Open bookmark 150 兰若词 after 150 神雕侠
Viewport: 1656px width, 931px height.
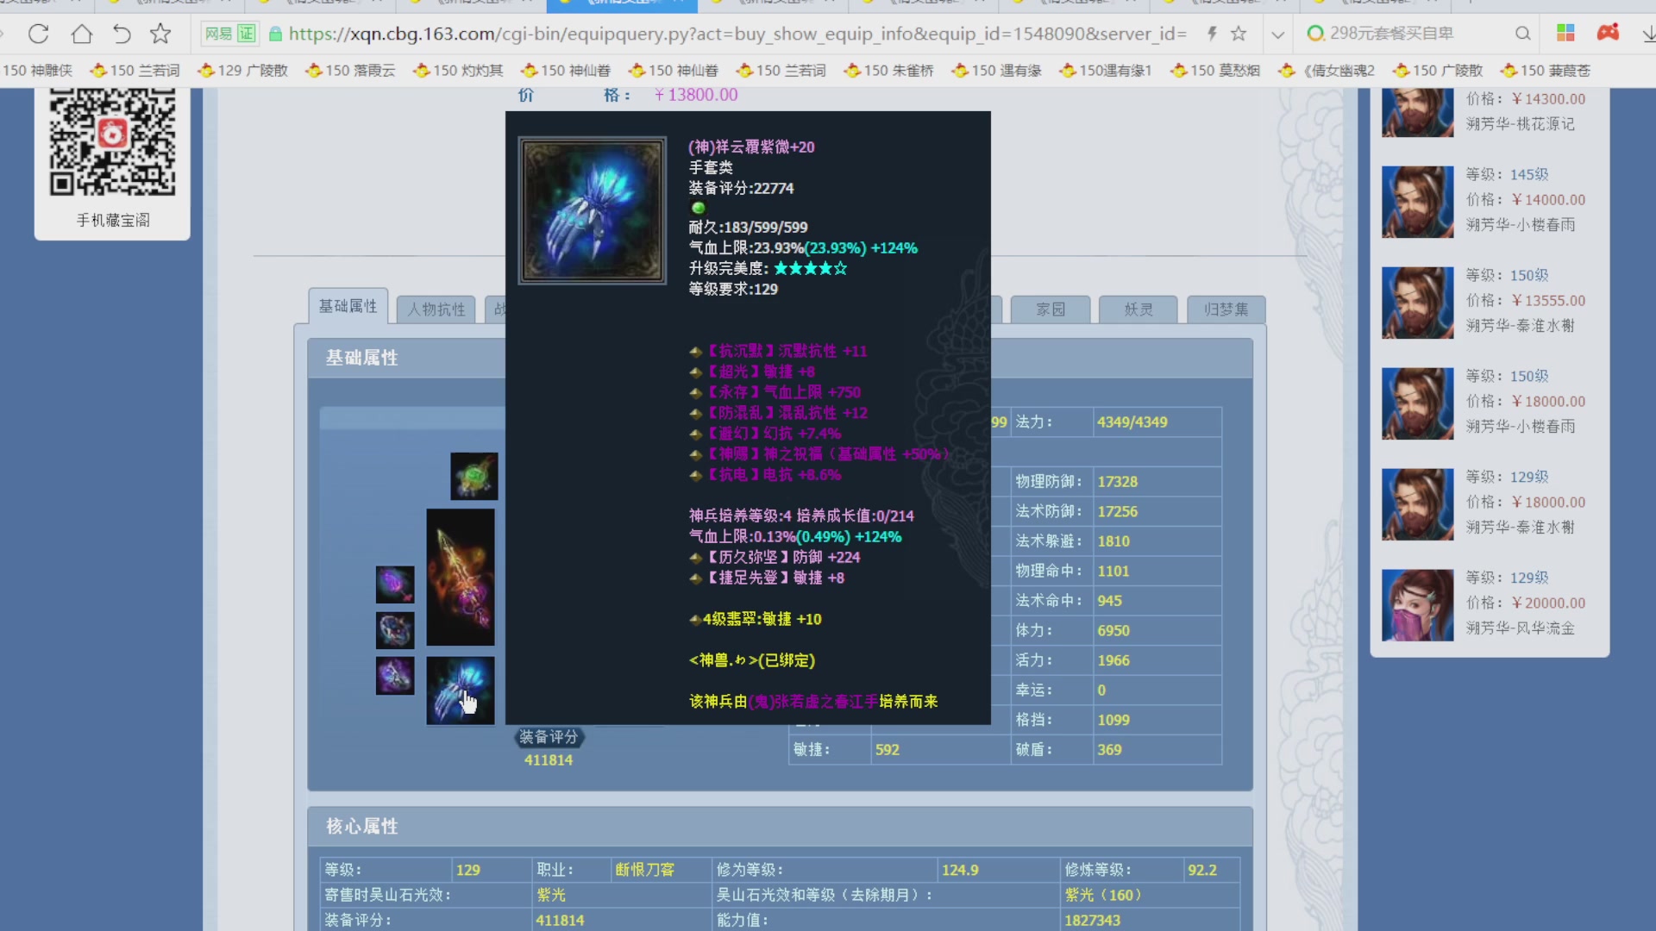tap(135, 71)
